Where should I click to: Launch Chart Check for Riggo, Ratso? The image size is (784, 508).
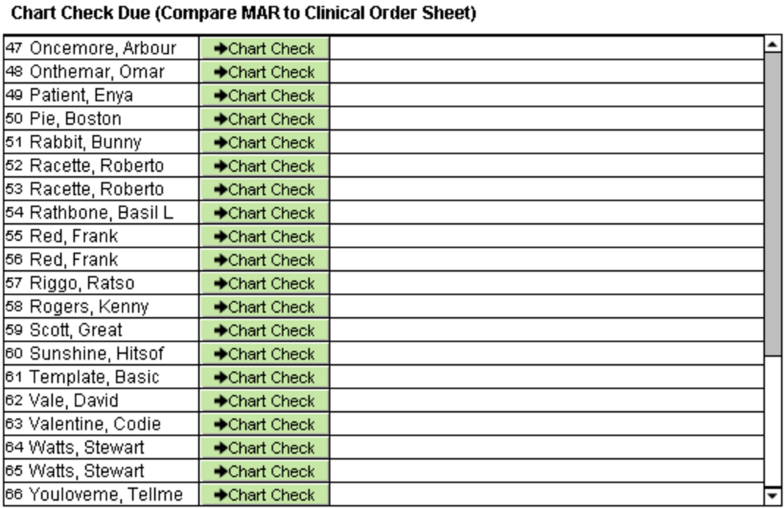point(264,283)
